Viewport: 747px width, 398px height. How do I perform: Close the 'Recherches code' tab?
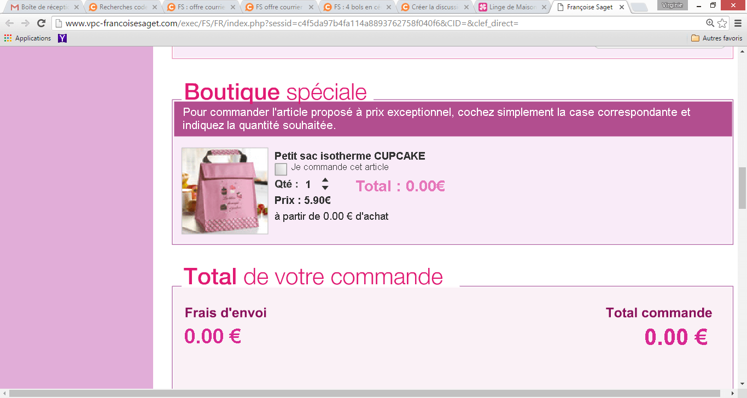155,8
